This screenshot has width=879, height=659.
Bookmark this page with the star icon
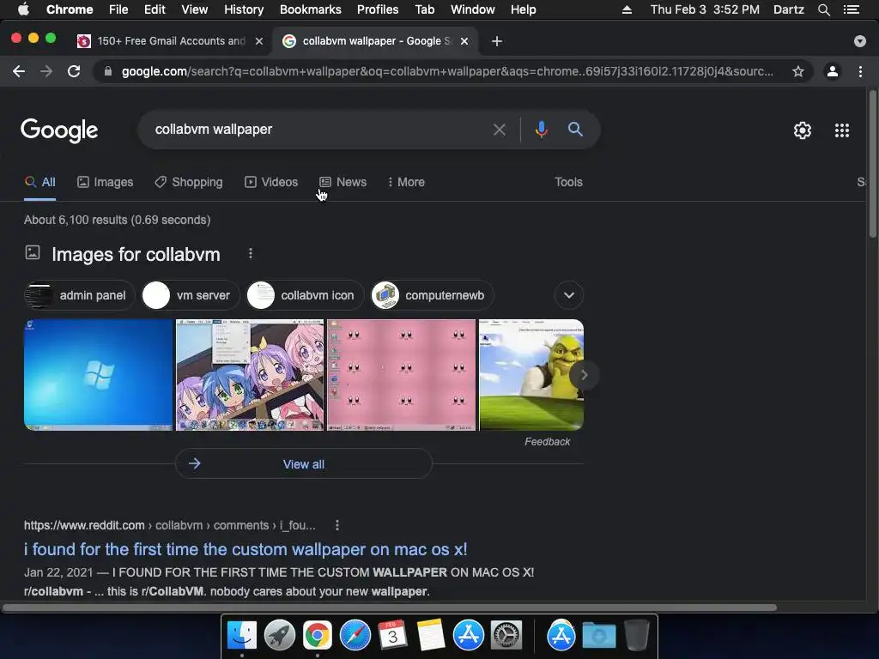pos(797,71)
